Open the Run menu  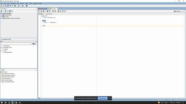point(18,3)
